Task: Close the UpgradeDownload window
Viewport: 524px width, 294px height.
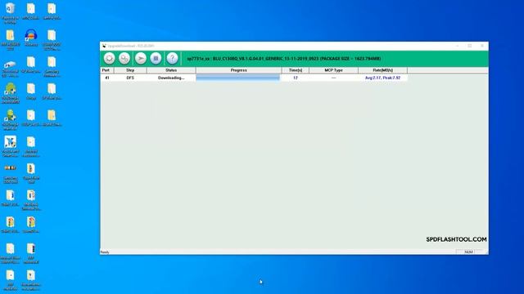Action: pyautogui.click(x=482, y=46)
